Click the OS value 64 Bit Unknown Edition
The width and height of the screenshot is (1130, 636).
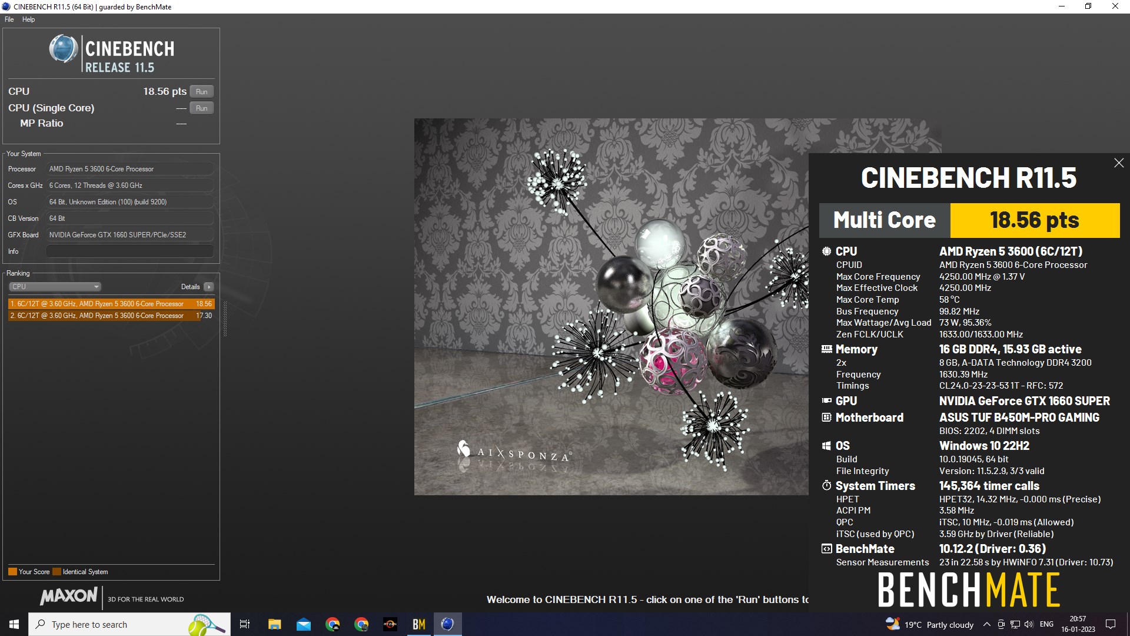130,202
